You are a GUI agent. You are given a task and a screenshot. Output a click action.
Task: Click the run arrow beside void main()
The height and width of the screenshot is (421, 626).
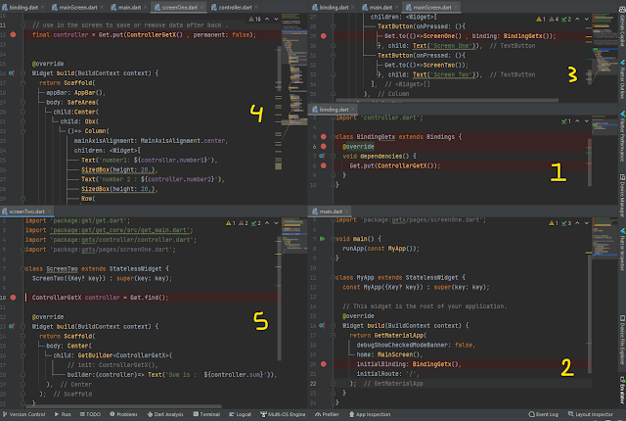pos(324,237)
